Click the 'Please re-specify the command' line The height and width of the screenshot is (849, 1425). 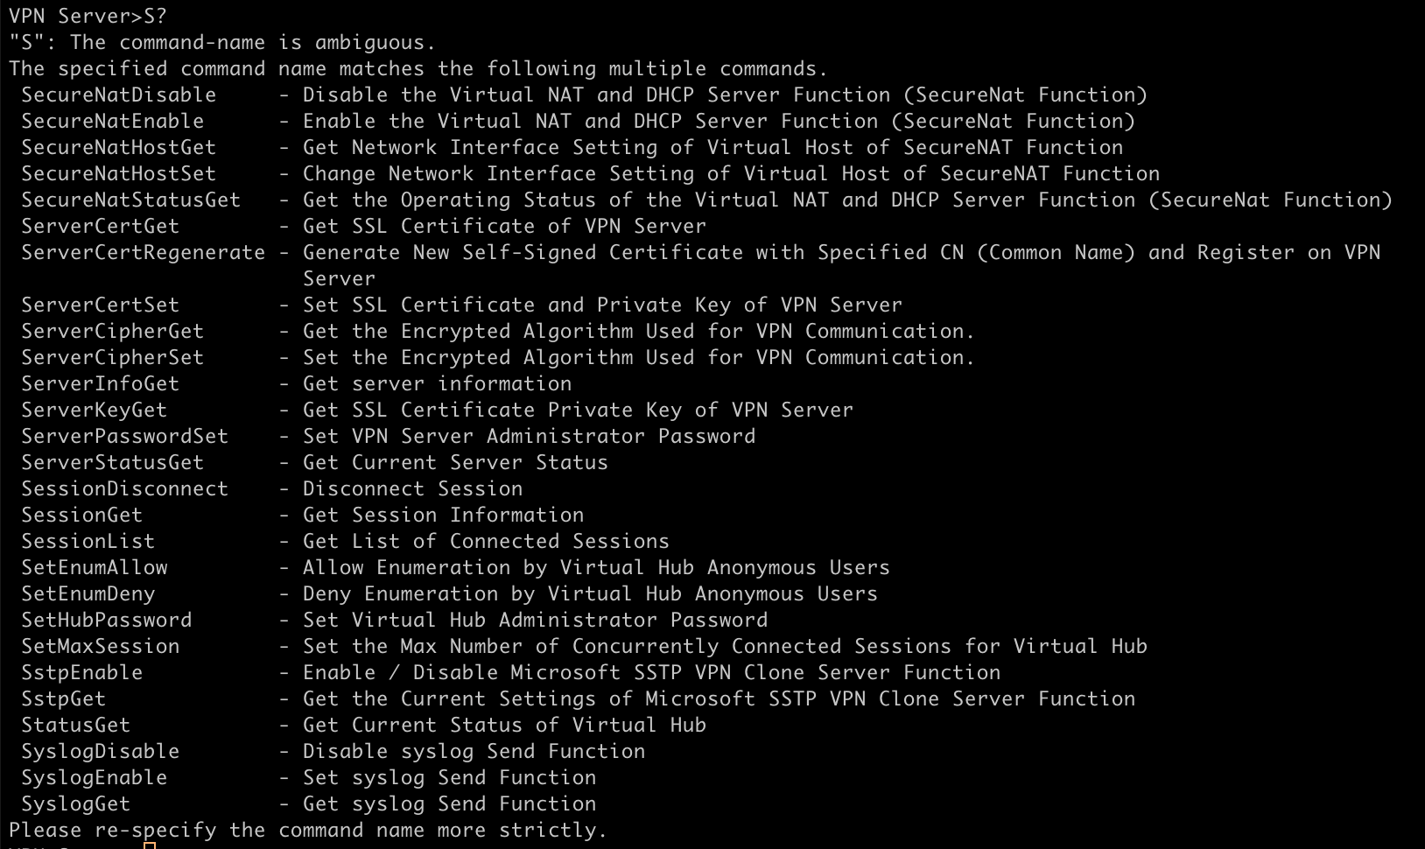click(308, 830)
